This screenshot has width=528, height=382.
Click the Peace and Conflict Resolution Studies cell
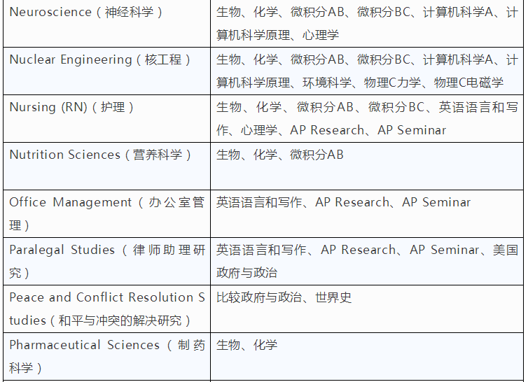(x=106, y=309)
